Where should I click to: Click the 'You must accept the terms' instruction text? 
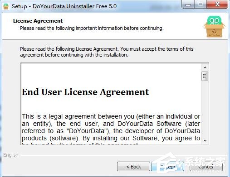point(107,52)
